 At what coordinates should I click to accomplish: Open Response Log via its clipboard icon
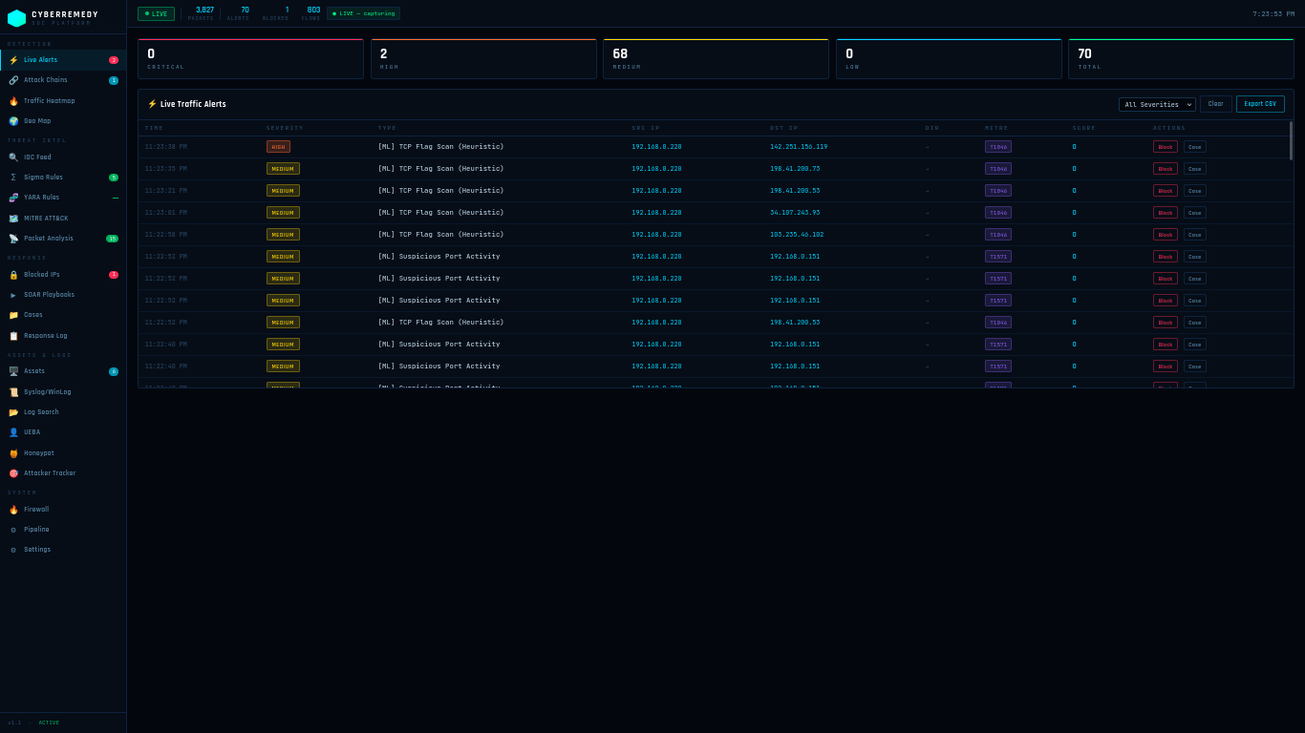pos(13,336)
